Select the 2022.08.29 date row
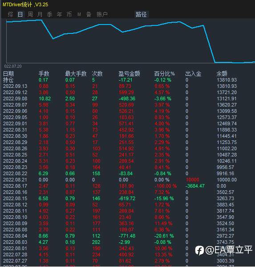The image size is (255, 267). click(15, 142)
